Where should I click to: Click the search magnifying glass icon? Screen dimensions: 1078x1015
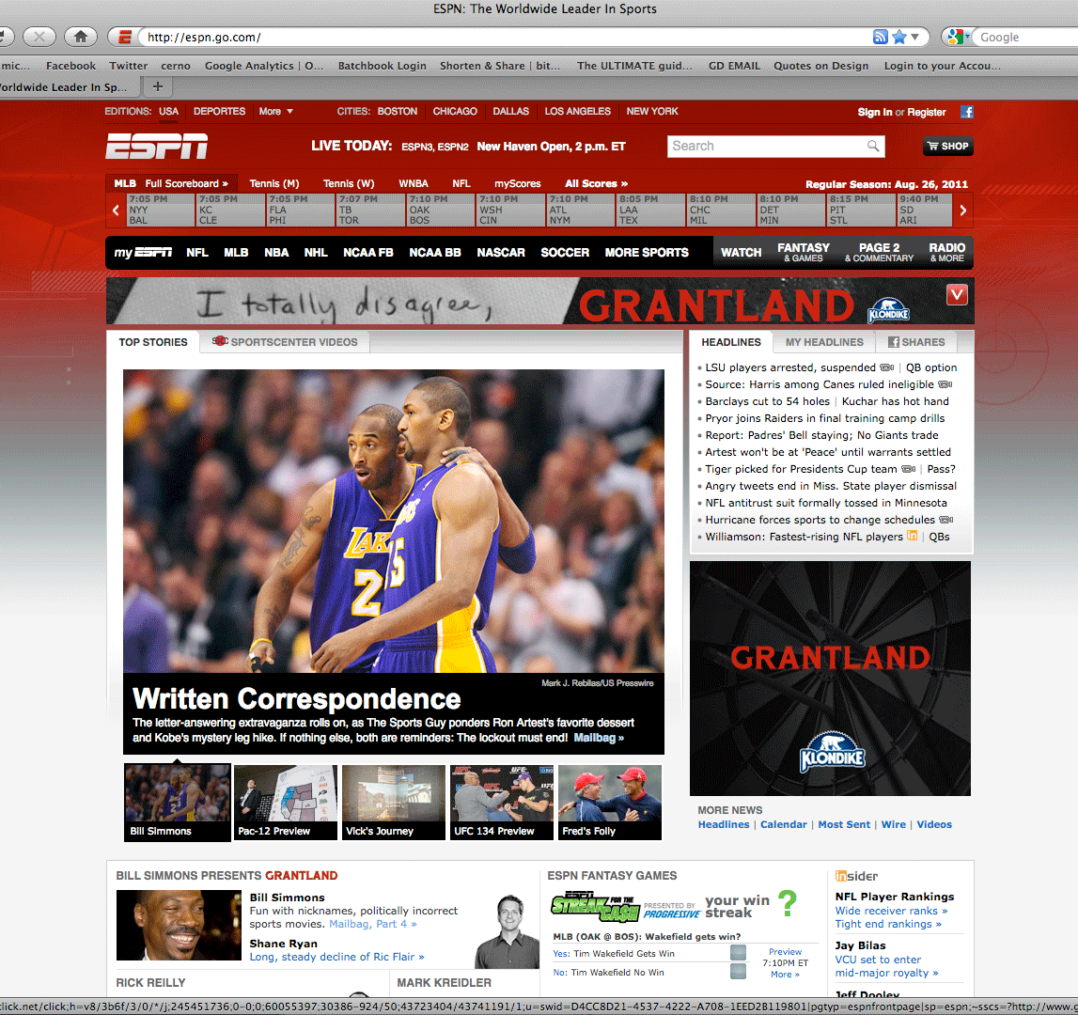point(873,146)
